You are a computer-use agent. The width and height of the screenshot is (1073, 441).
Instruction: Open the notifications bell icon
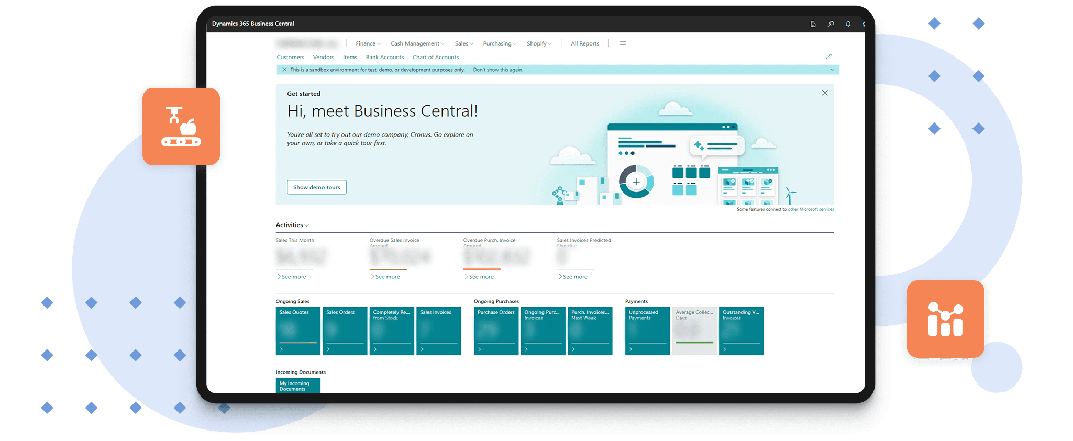point(848,24)
